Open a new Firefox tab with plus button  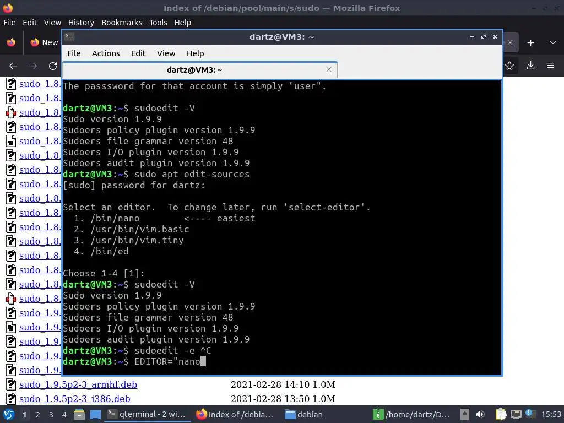(x=530, y=43)
